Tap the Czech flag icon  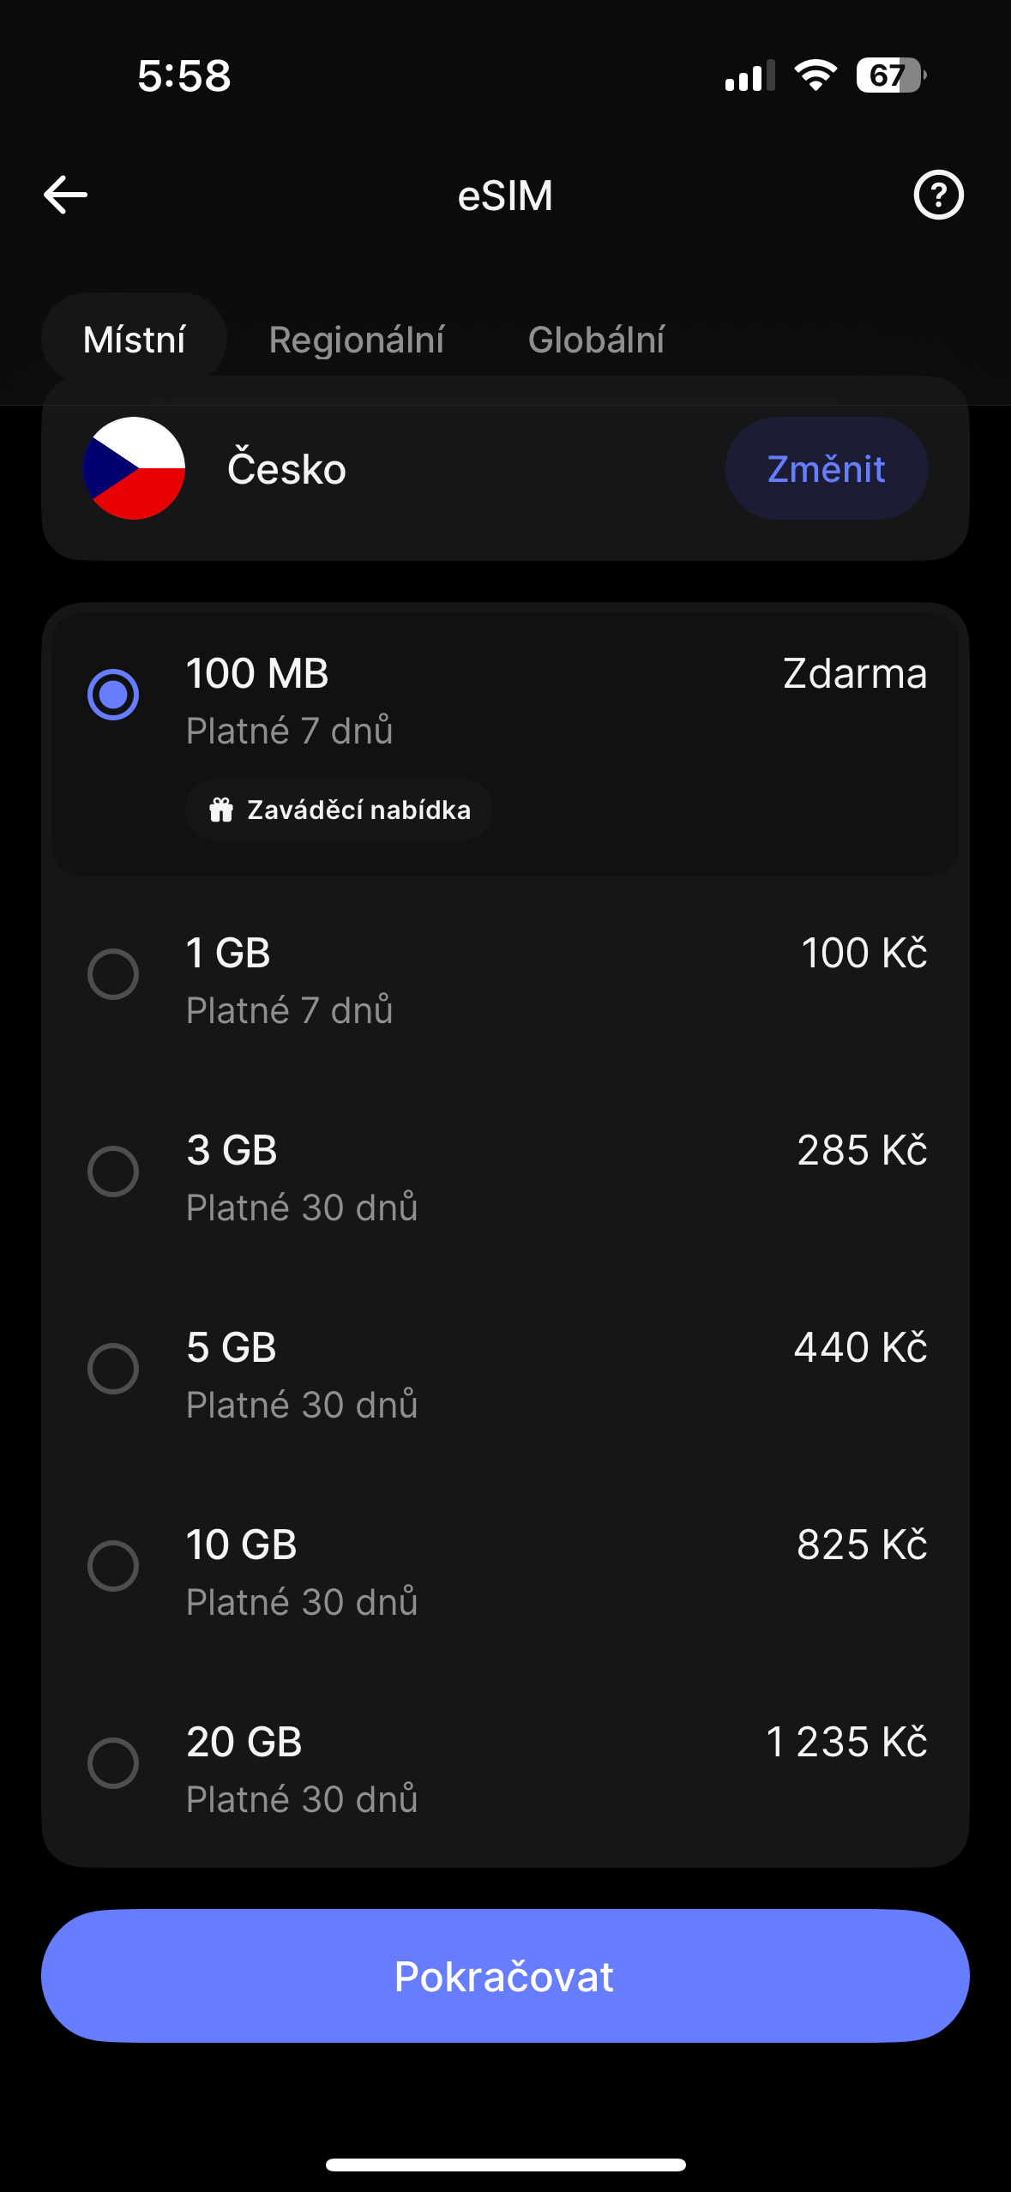134,468
